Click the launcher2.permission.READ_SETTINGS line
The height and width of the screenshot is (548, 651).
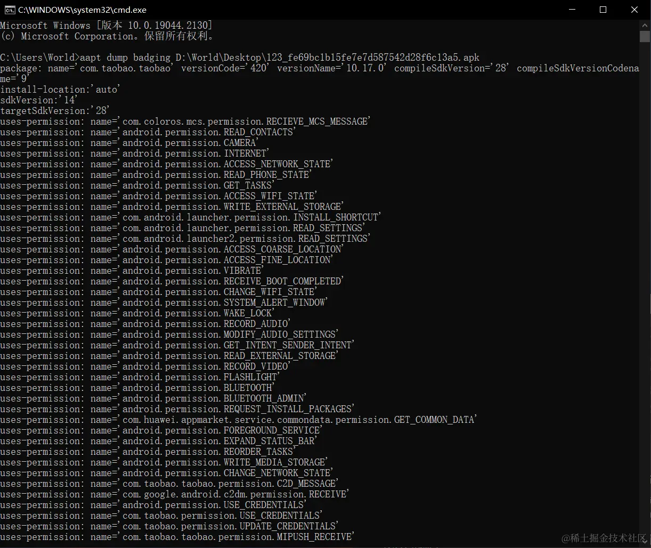(x=185, y=239)
